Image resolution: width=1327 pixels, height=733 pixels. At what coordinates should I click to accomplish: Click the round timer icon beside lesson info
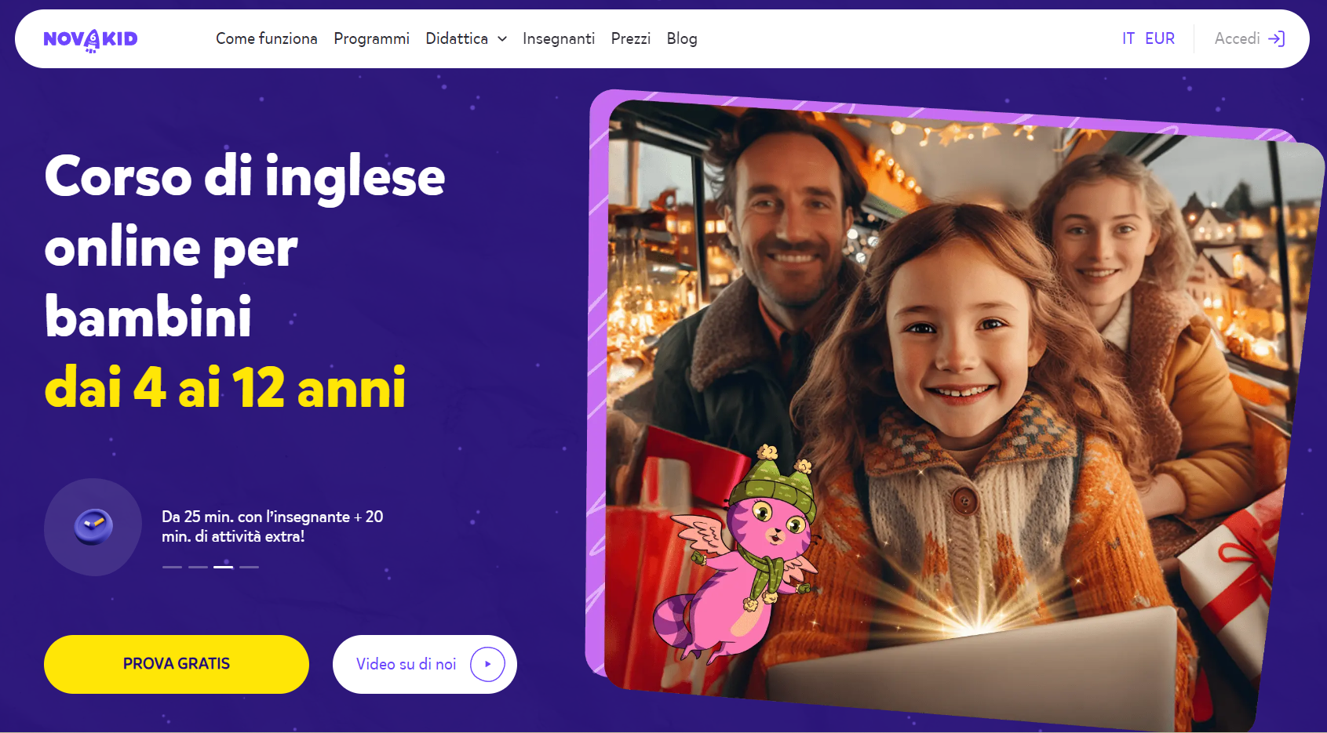coord(93,527)
